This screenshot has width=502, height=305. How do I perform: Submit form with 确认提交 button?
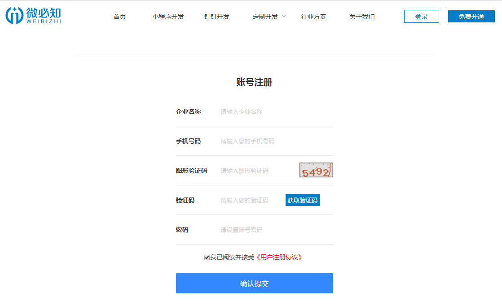pyautogui.click(x=254, y=284)
